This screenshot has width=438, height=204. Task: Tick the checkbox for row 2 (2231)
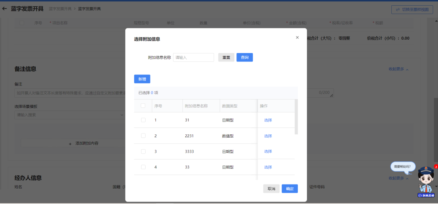[x=143, y=136]
